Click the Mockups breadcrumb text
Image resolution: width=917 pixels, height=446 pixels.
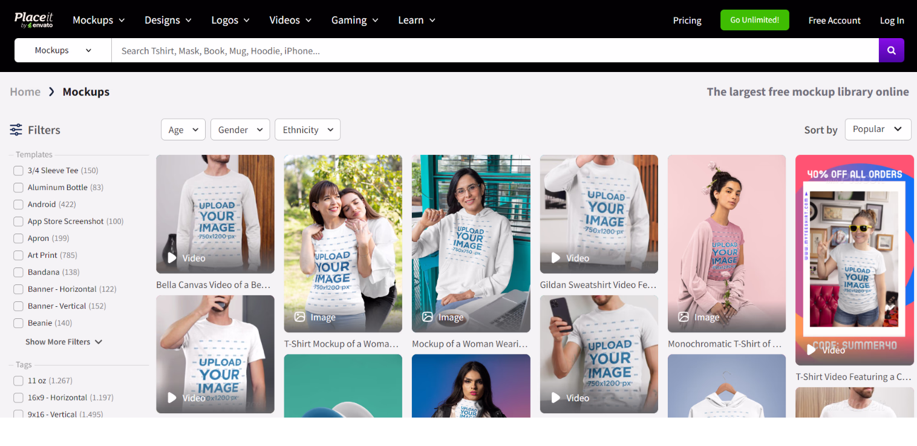[86, 92]
